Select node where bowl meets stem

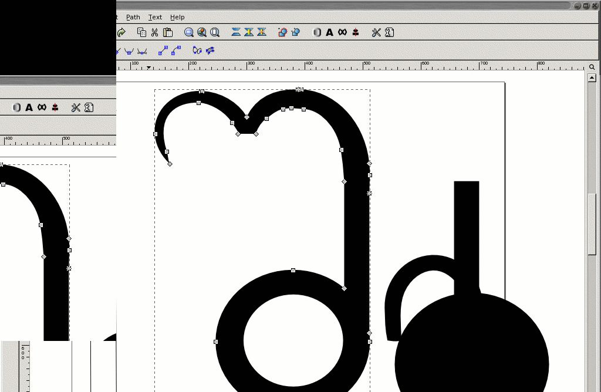click(344, 289)
